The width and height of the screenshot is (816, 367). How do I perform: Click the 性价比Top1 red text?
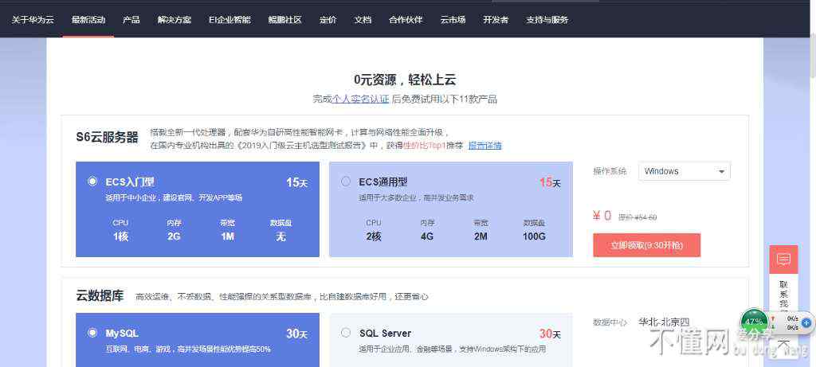pos(426,146)
